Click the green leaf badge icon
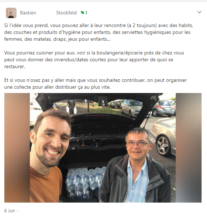This screenshot has height=217, width=207. coord(83,13)
